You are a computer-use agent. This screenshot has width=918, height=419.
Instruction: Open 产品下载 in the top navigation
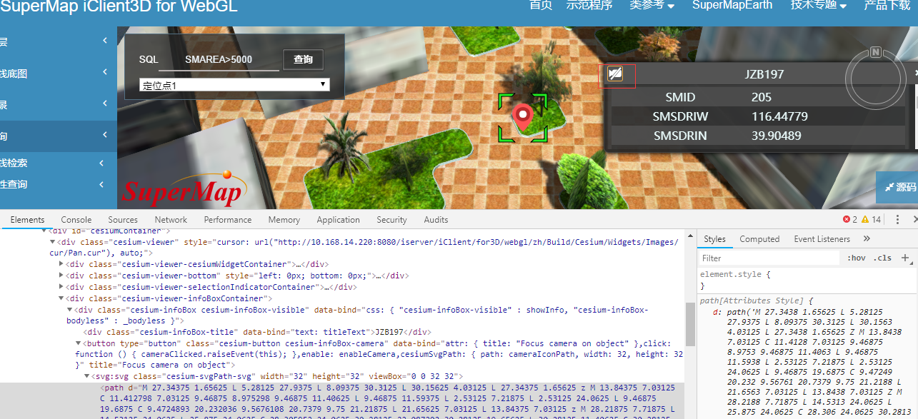[x=887, y=5]
